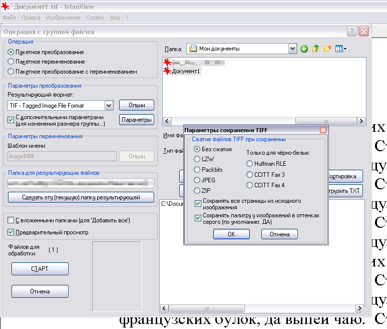Toggle save all pages from source image

198,203
